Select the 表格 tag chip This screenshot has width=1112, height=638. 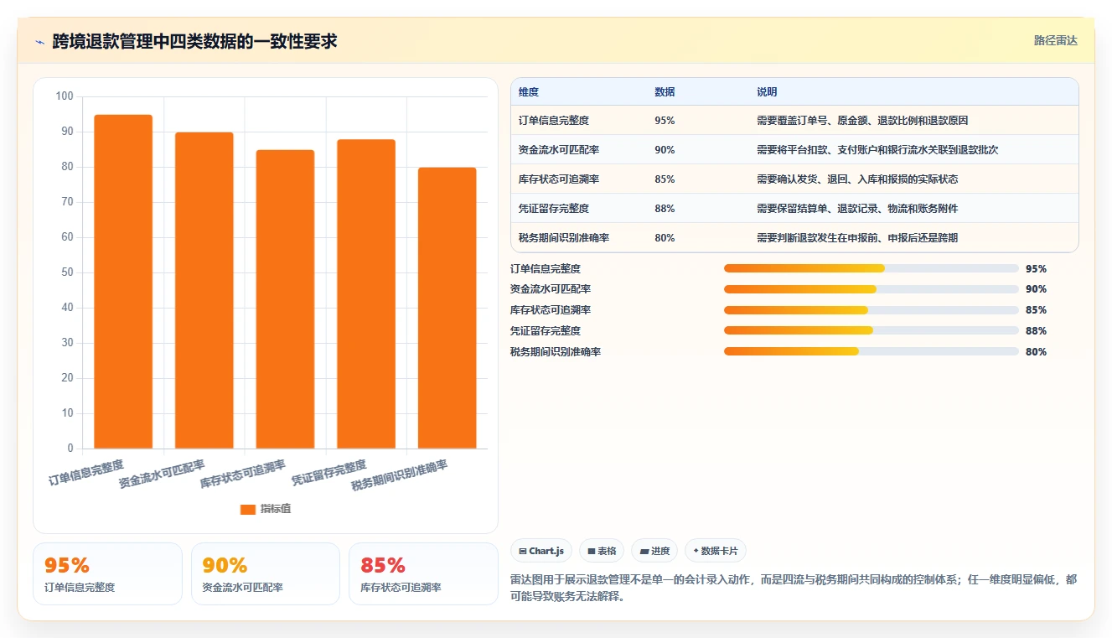click(x=602, y=551)
